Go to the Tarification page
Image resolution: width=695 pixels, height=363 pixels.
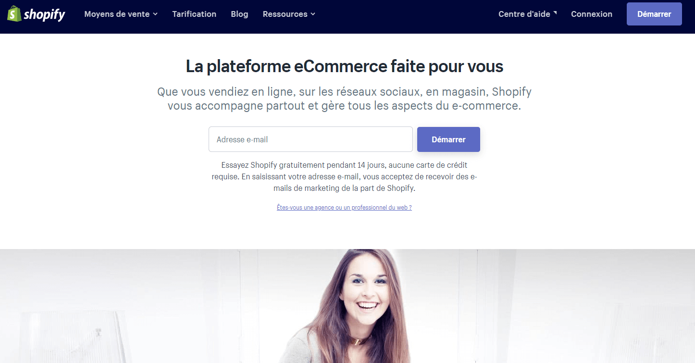(194, 14)
